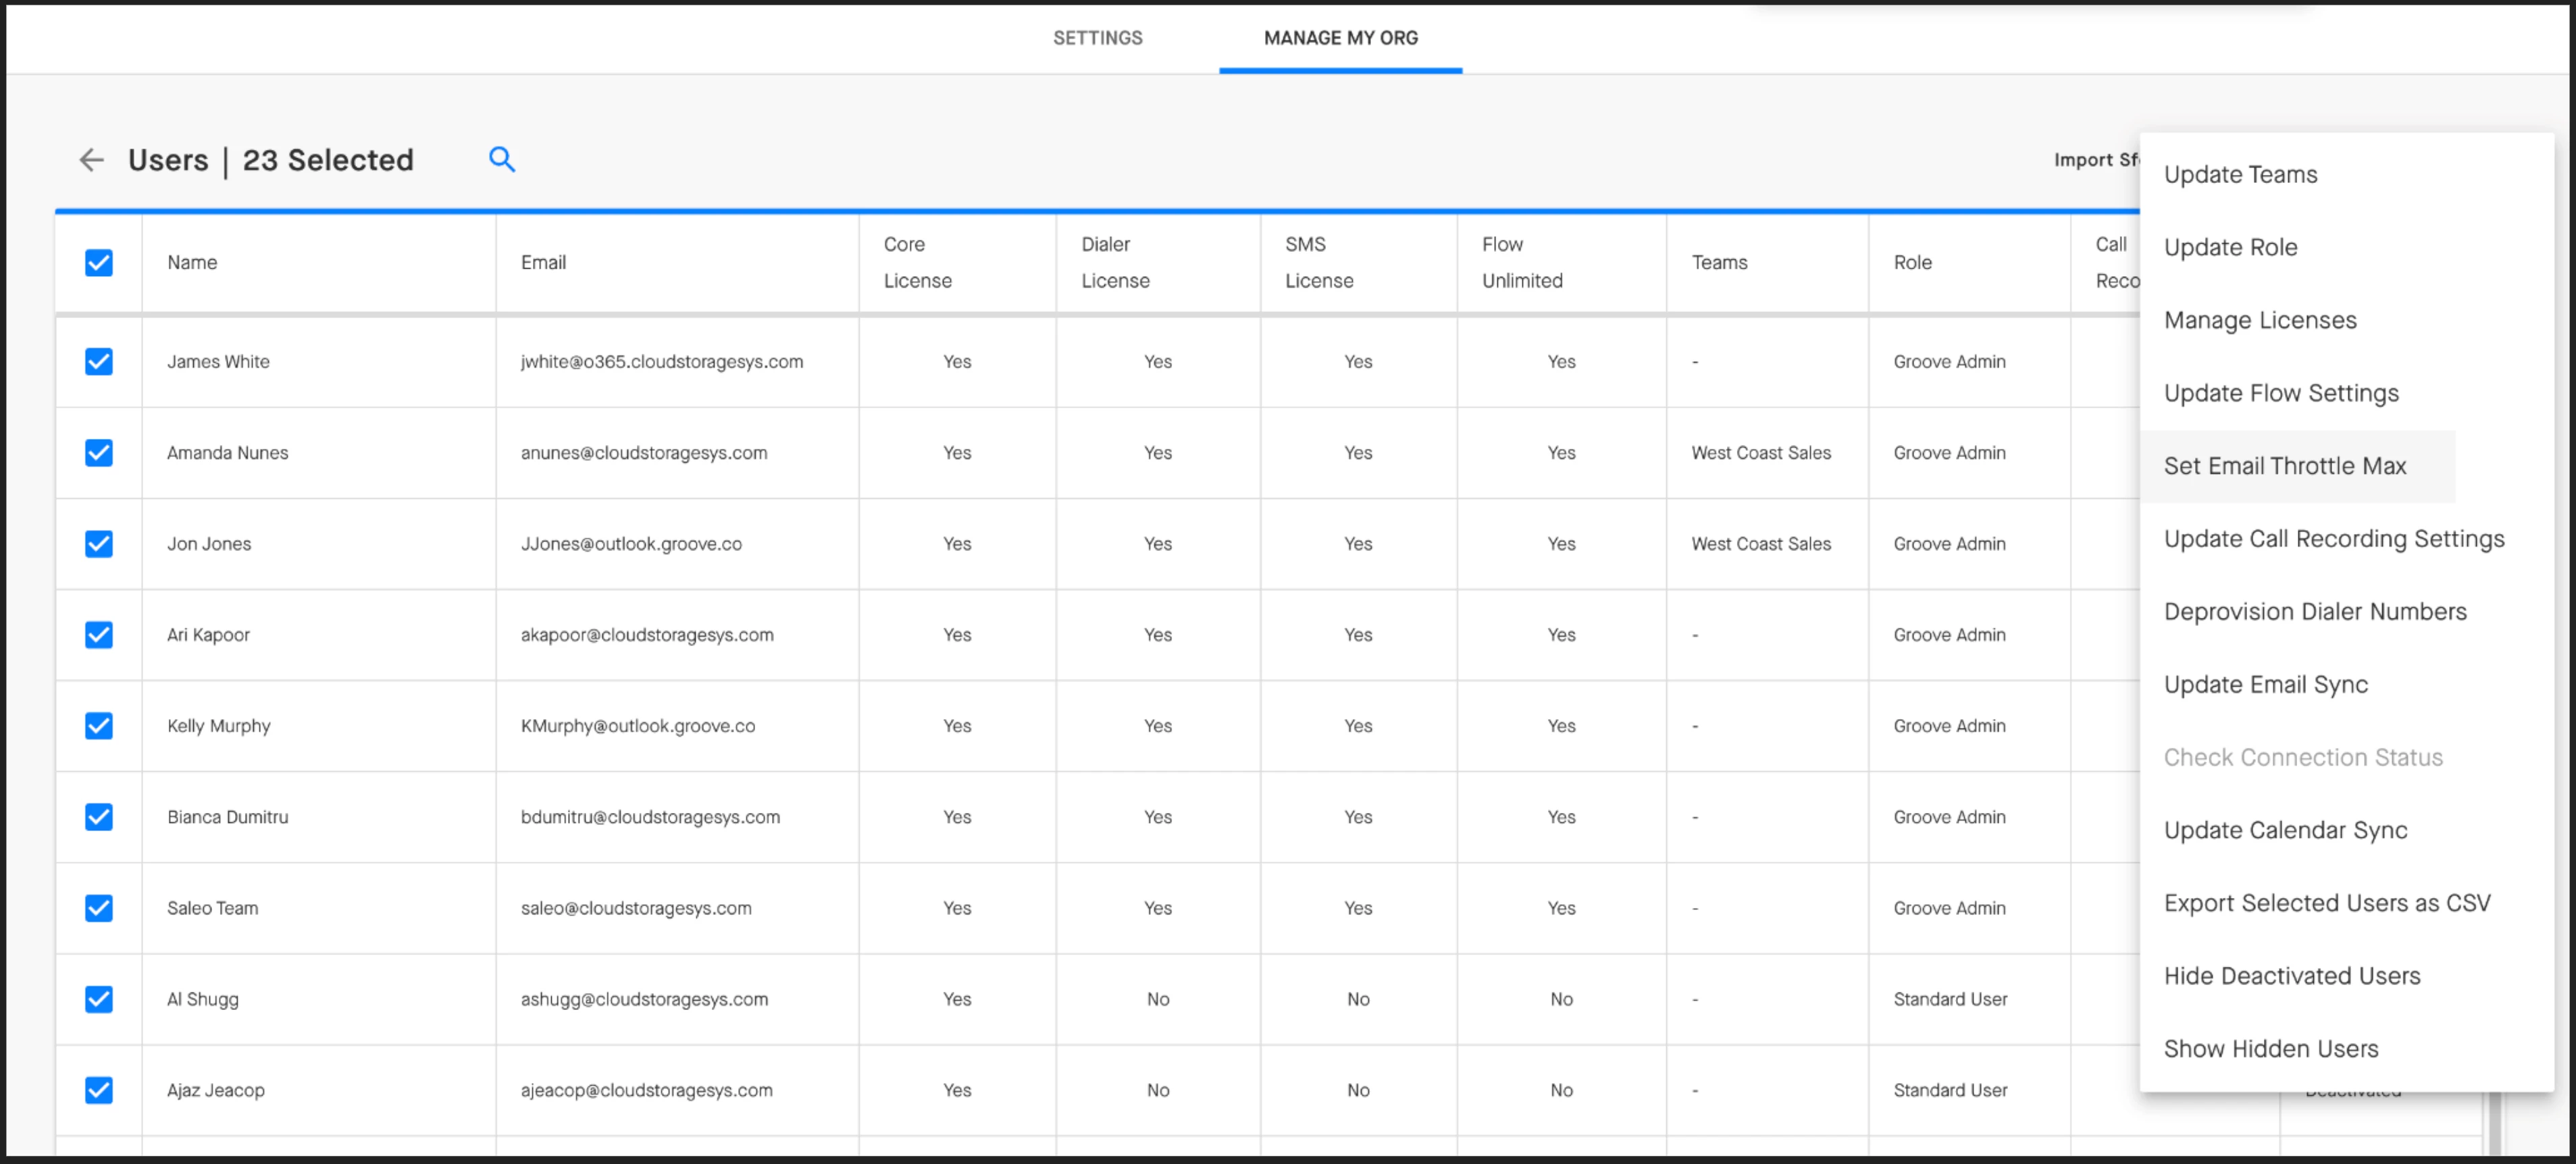Choose Update Teams from the menu

[2240, 174]
